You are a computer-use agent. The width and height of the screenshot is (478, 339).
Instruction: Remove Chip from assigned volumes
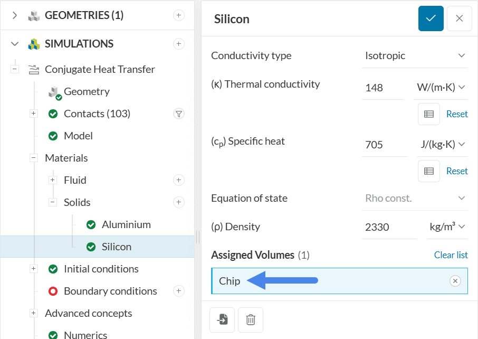tap(455, 281)
